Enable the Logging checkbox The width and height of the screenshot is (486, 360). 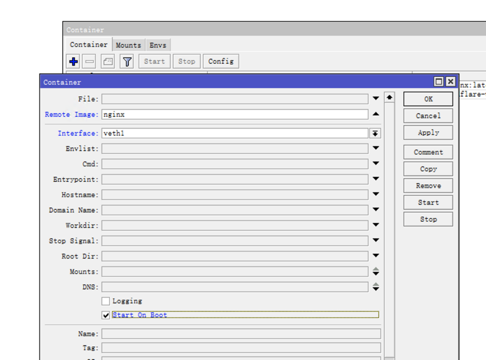106,301
